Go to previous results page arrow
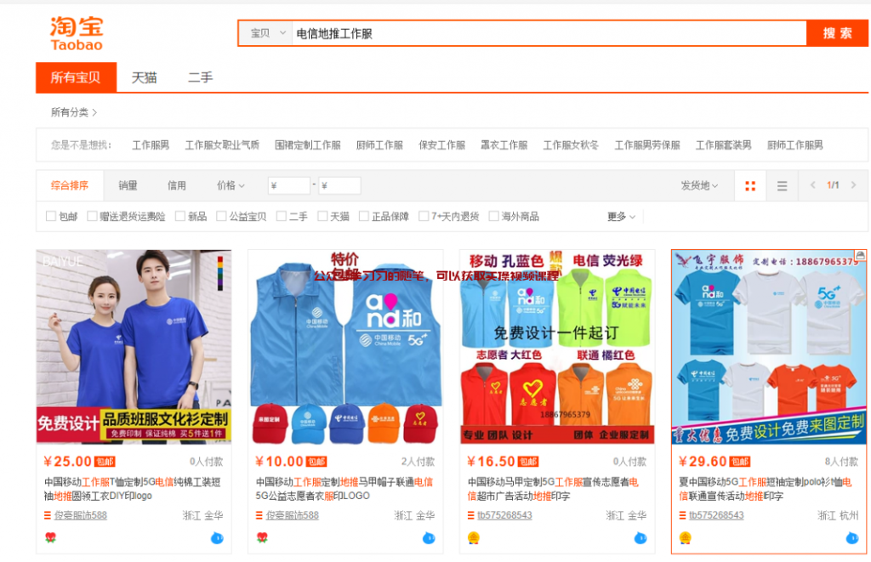 click(x=812, y=185)
